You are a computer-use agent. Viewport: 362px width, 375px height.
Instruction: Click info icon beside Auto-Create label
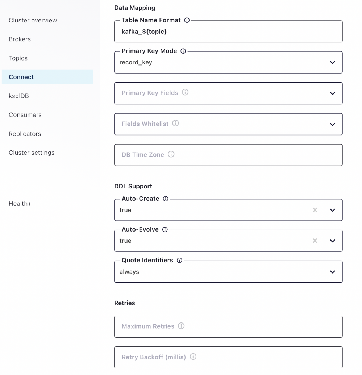coord(166,199)
